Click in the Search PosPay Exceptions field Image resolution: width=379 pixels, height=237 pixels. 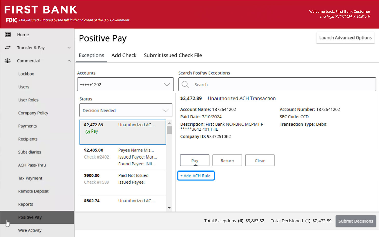281,85
